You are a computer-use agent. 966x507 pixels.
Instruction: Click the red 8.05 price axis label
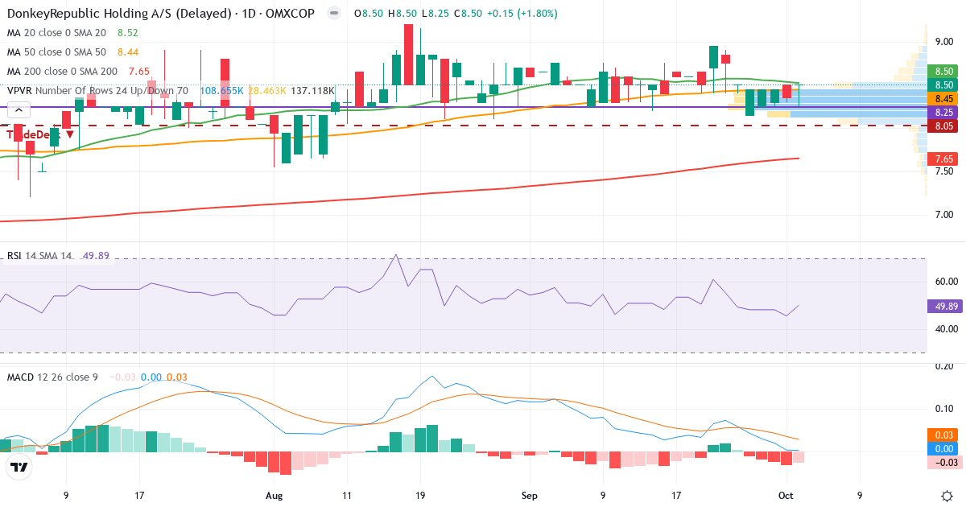click(944, 126)
